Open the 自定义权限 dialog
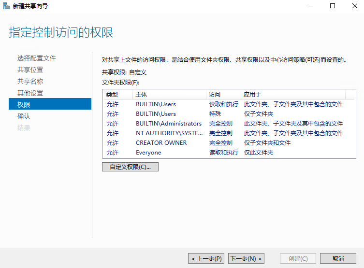 [x=130, y=167]
